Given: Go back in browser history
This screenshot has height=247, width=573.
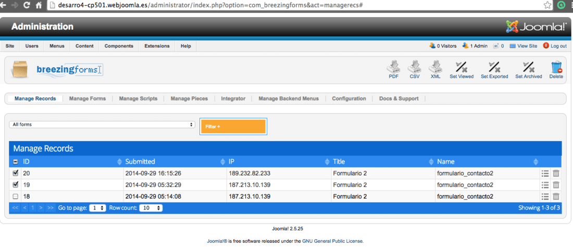Looking at the screenshot, I should [x=3, y=5].
